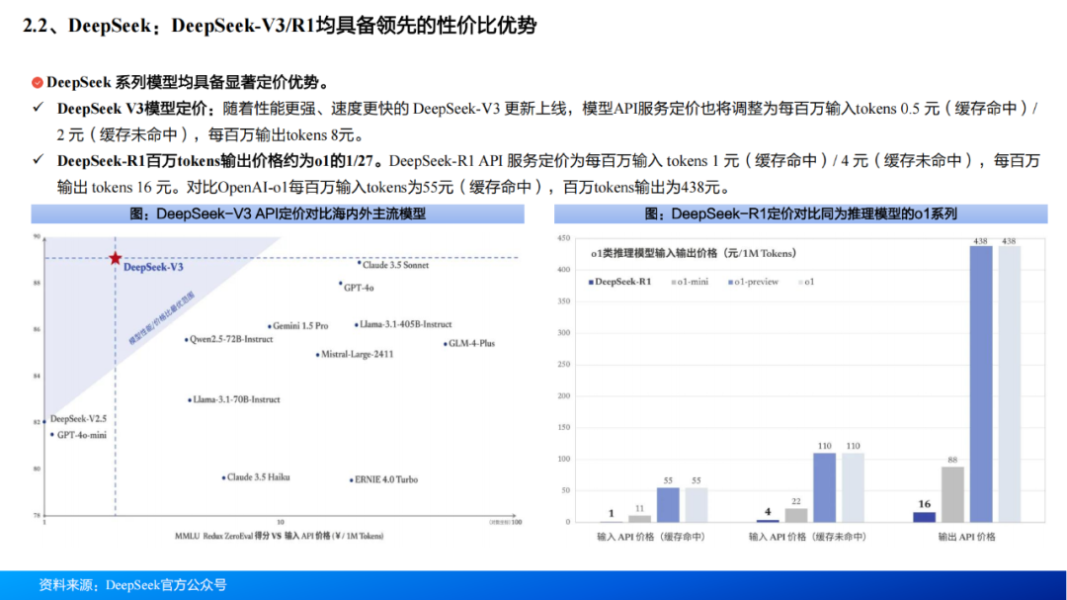Select the bold text "DeepSeek V3模型定价"

(x=131, y=109)
